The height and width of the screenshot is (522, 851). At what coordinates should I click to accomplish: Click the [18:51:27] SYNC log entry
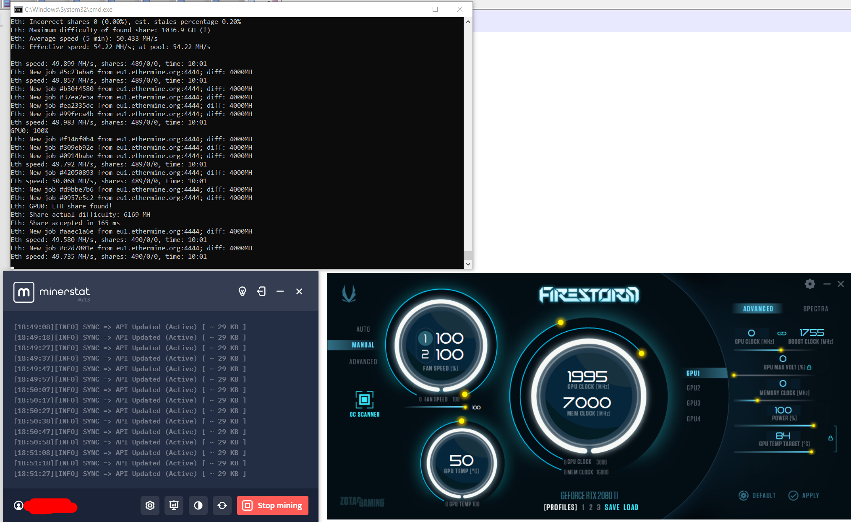click(x=130, y=474)
